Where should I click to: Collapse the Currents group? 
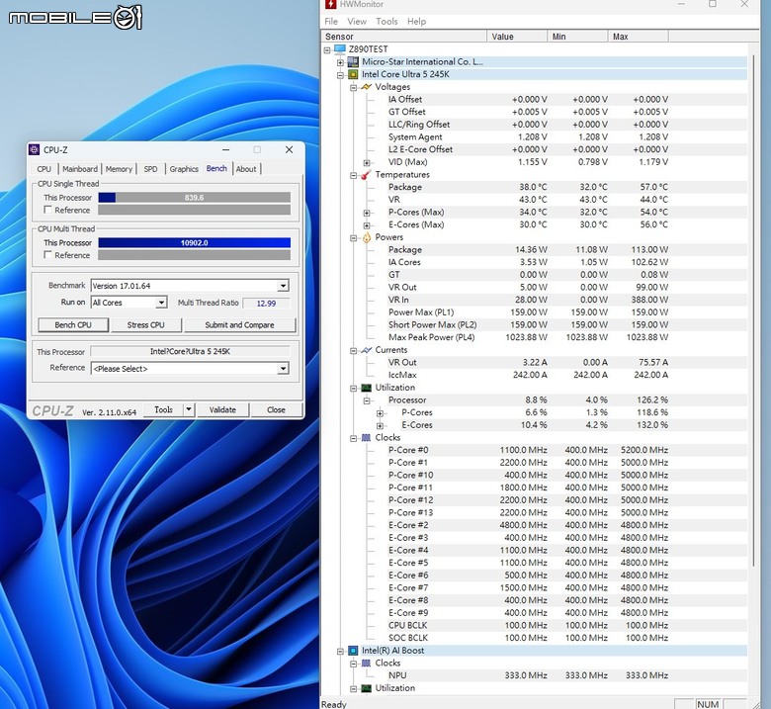click(x=353, y=351)
